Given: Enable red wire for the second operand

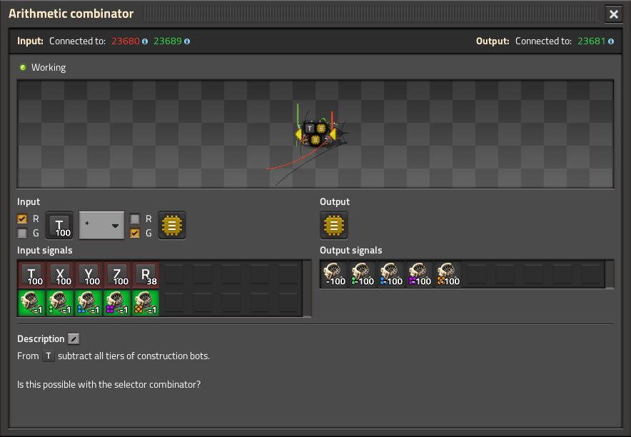Looking at the screenshot, I should point(135,218).
